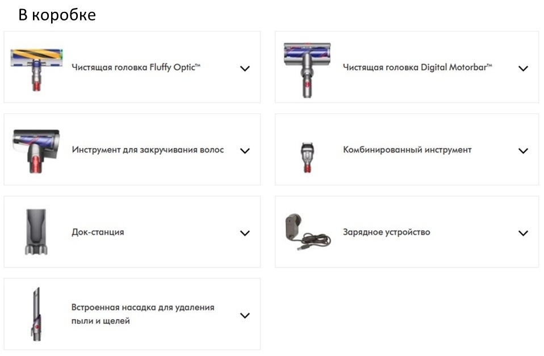Screen dimensions: 544x356
Task: Open the Зарядное устройство chevron
Action: click(523, 234)
